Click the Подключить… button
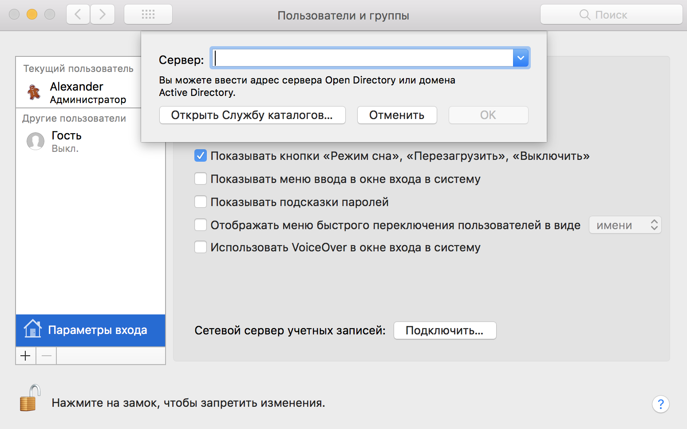The height and width of the screenshot is (429, 687). click(445, 330)
